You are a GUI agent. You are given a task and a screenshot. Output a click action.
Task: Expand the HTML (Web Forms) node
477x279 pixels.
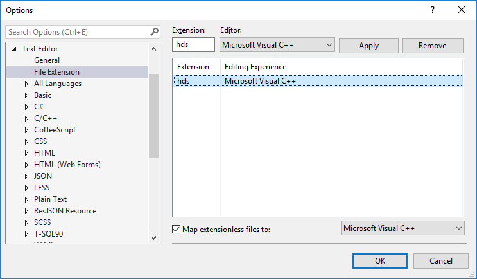pos(26,165)
